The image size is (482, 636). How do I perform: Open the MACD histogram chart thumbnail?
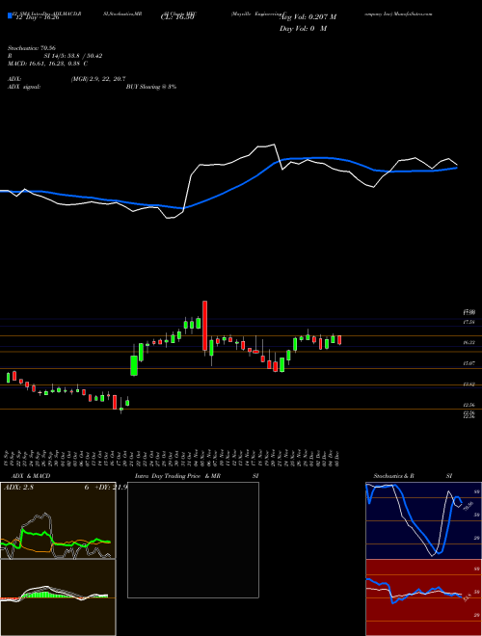click(x=58, y=597)
